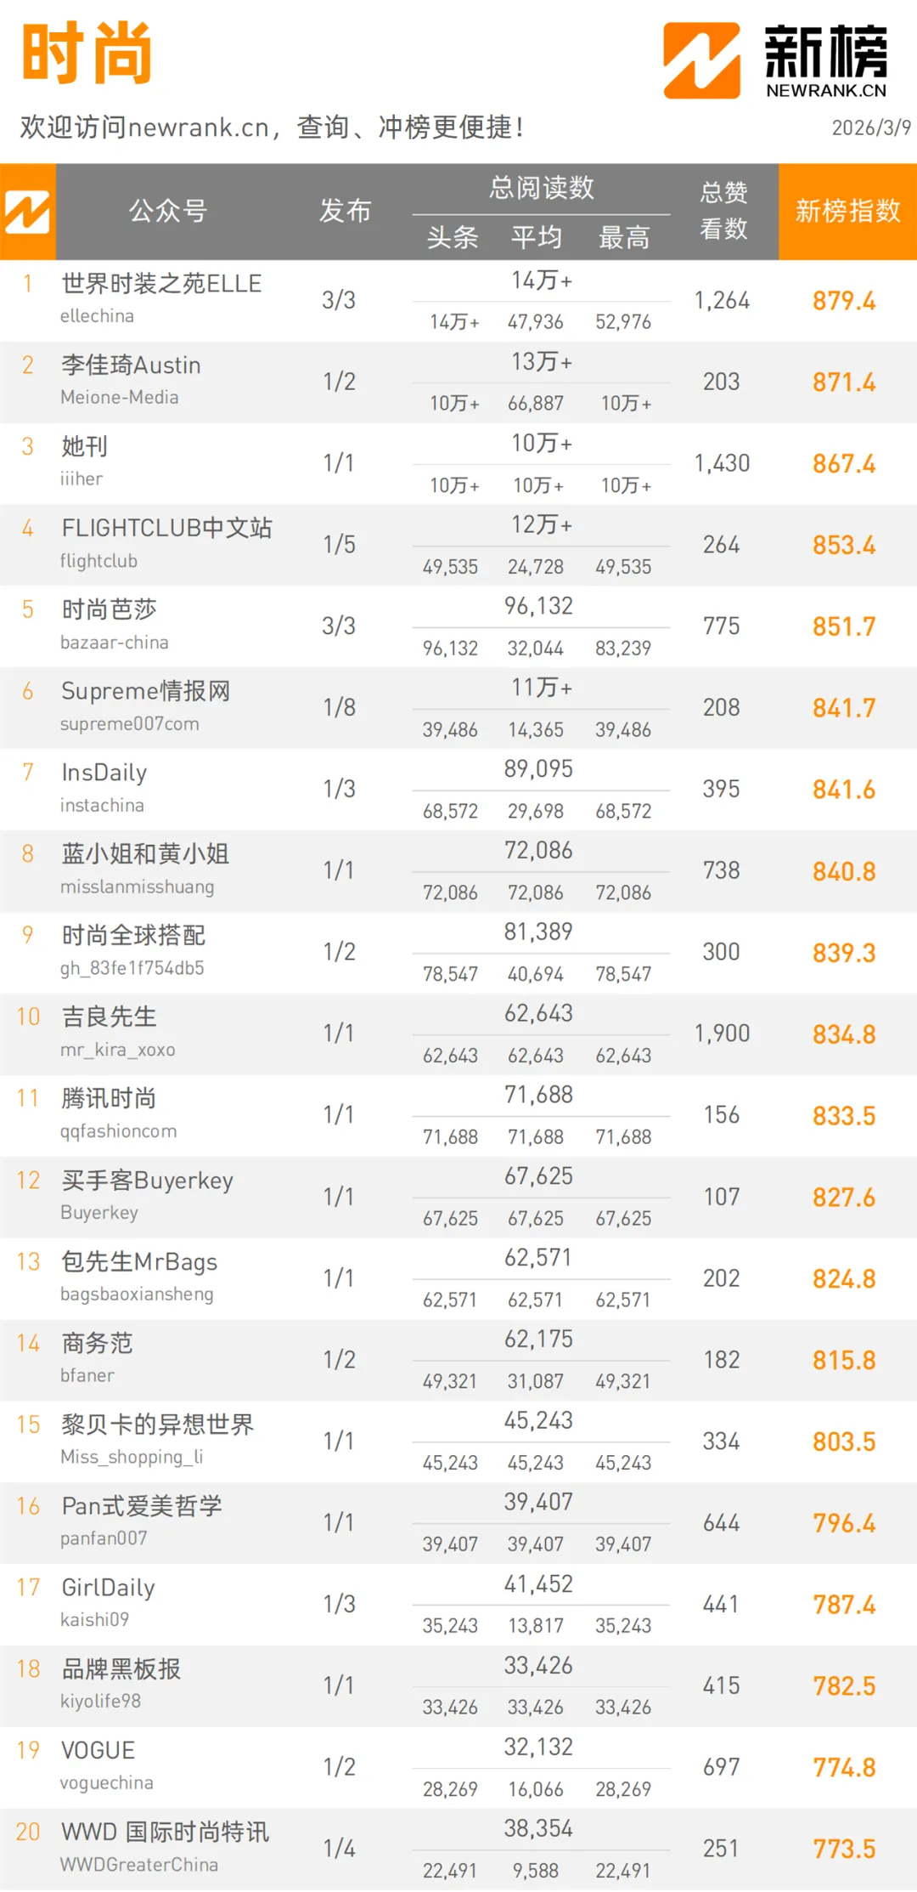The width and height of the screenshot is (917, 1892).
Task: Select the 时尚芭莎 account name
Action: [109, 609]
